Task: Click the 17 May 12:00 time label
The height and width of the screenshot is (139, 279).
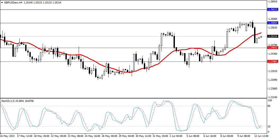Action: click(25, 136)
